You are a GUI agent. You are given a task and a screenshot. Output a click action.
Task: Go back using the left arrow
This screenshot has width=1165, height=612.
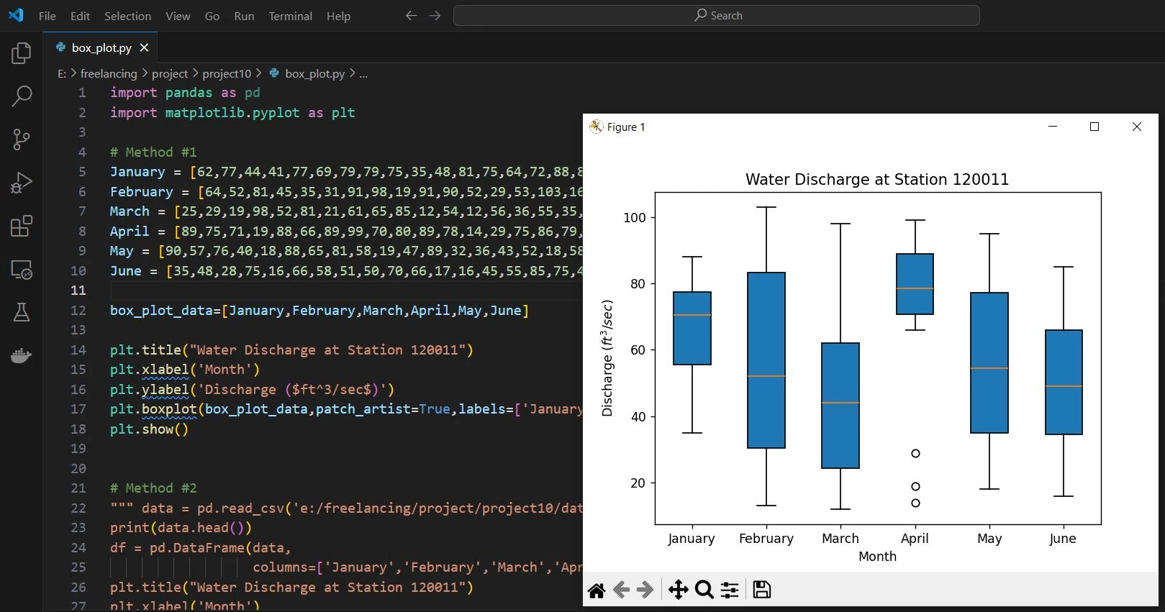(411, 15)
